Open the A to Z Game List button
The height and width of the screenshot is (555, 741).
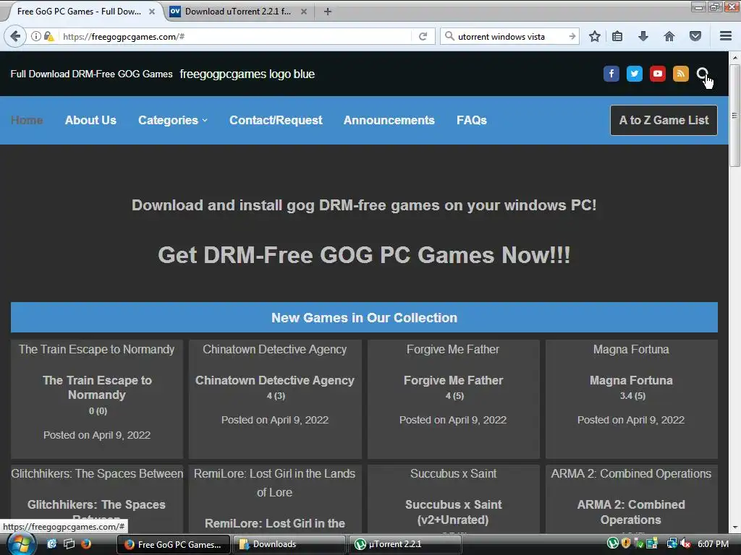(x=664, y=121)
